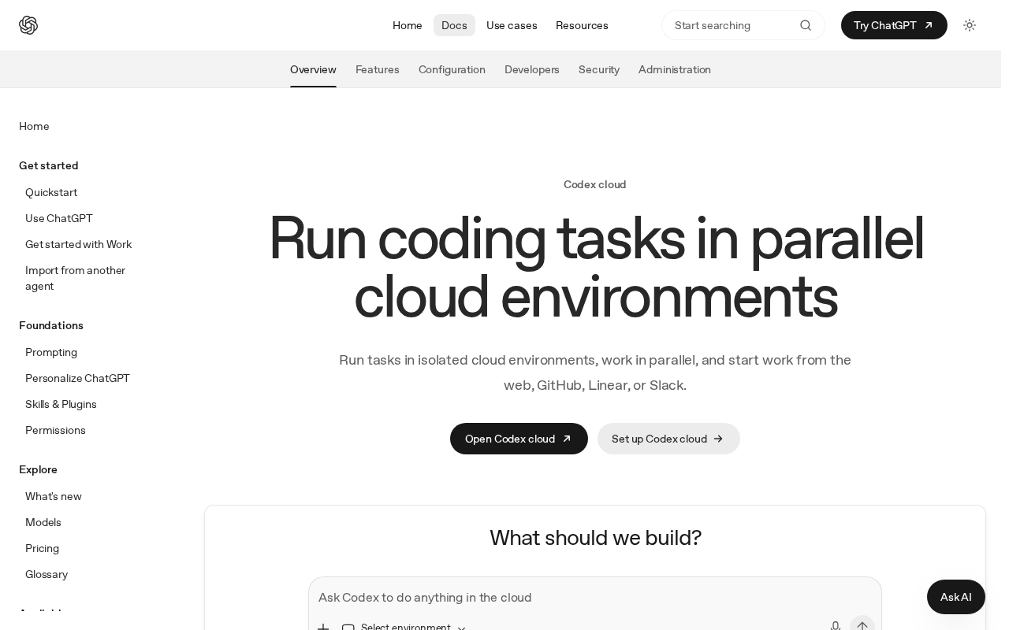Click the What should we build? heading
The width and height of the screenshot is (1009, 630).
point(595,537)
